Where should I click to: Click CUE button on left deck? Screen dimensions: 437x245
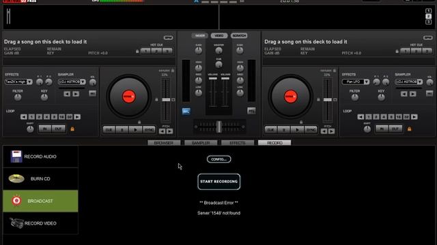point(109,130)
